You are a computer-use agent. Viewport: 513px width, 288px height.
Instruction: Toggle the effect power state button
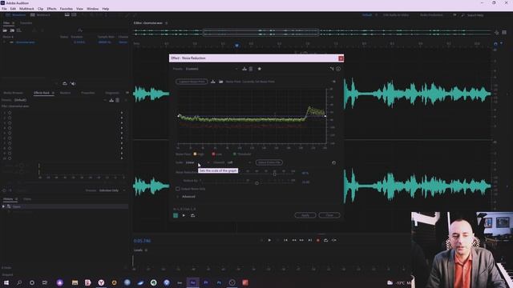coord(176,215)
